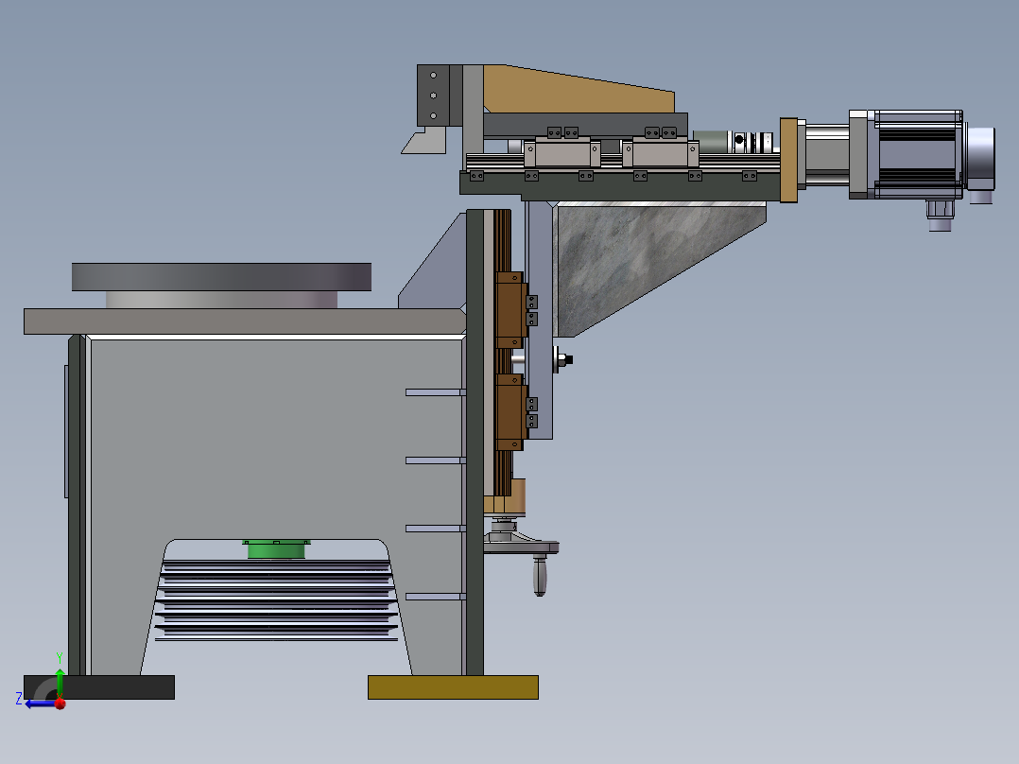Select the lower brown vertical slide block
The height and width of the screenshot is (764, 1019).
tap(510, 412)
